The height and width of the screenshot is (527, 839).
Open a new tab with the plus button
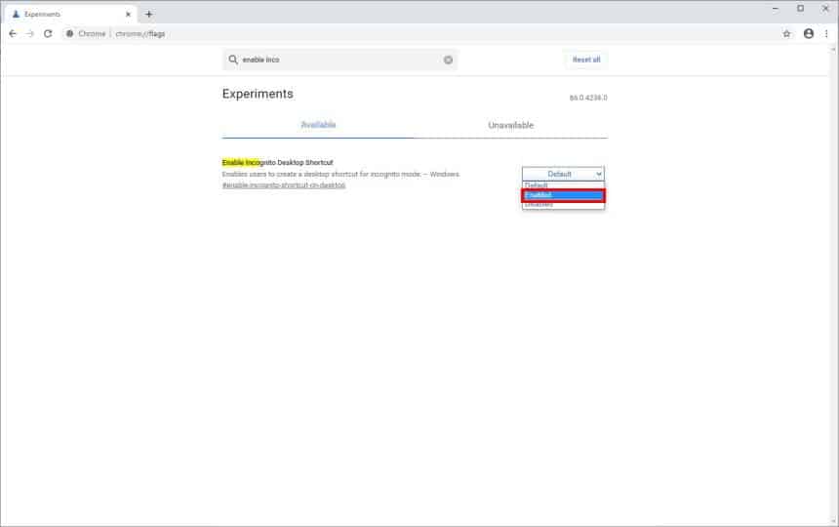pos(148,15)
